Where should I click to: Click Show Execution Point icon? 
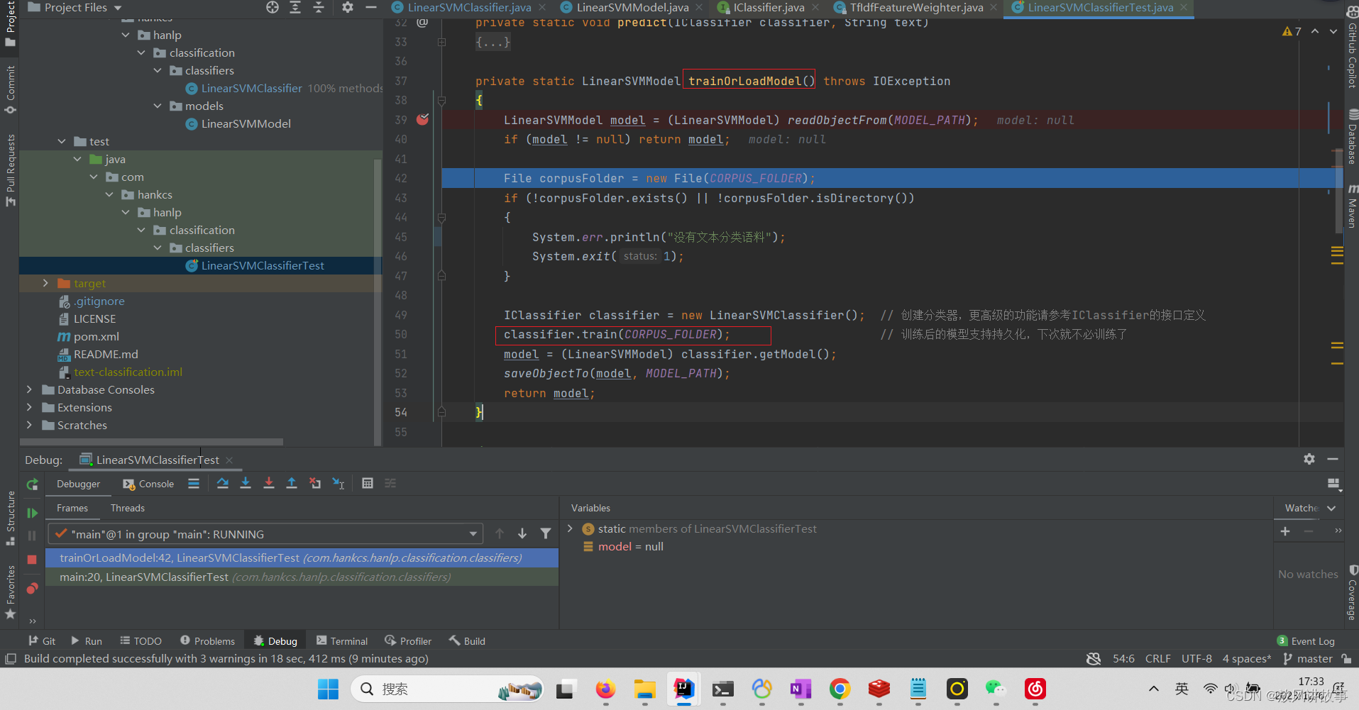point(194,484)
